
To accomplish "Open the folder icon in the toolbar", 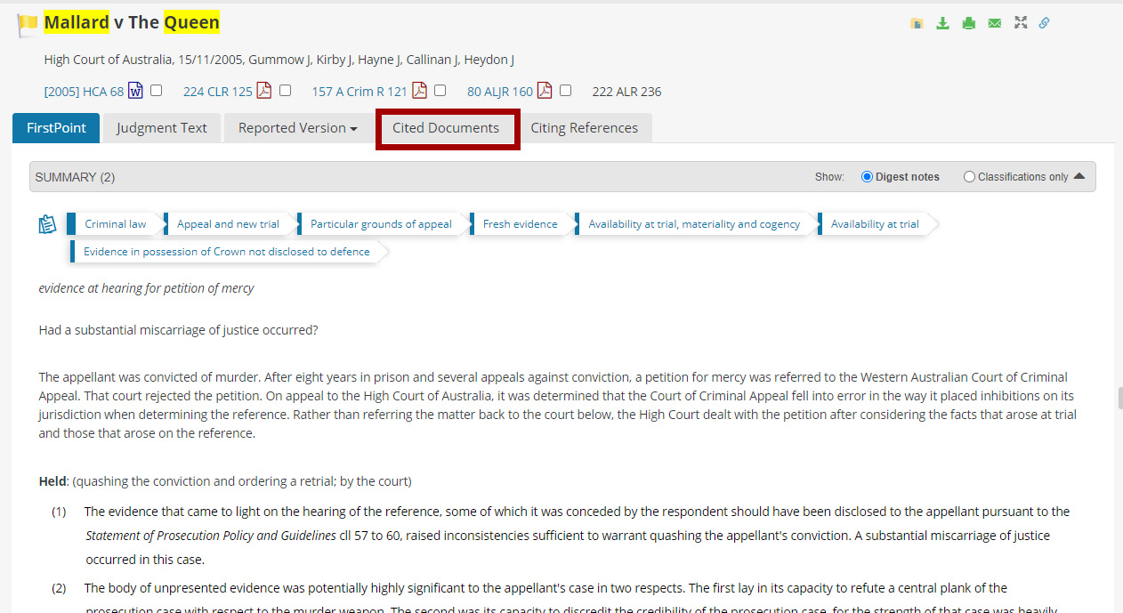I will coord(917,22).
